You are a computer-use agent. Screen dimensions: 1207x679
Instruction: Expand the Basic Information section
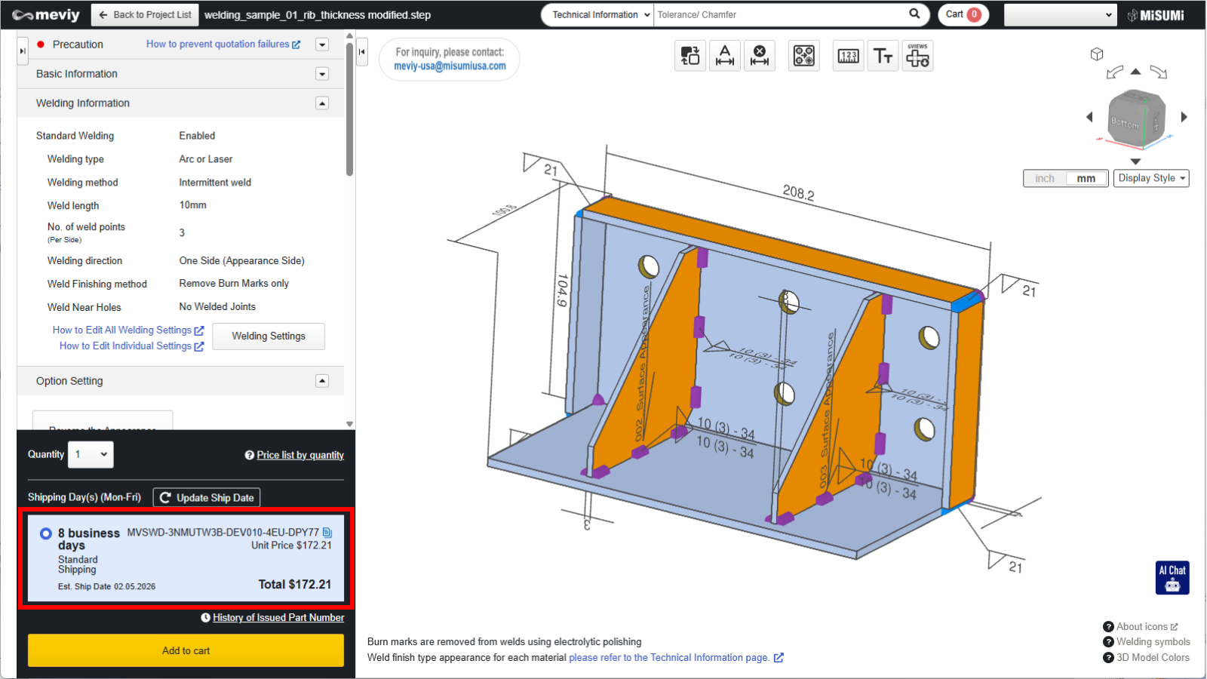click(322, 74)
